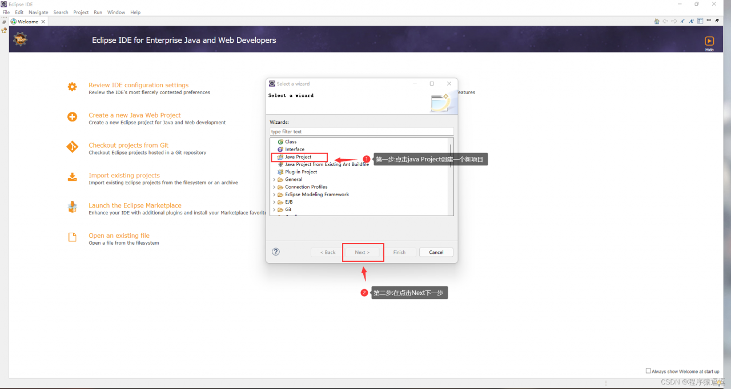
Task: Click the Finish button in wizard dialog
Action: pos(399,252)
